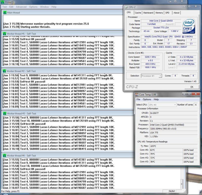Click the Frequency field in Core Temp
This screenshot has height=195, width=202.
[x=173, y=129]
